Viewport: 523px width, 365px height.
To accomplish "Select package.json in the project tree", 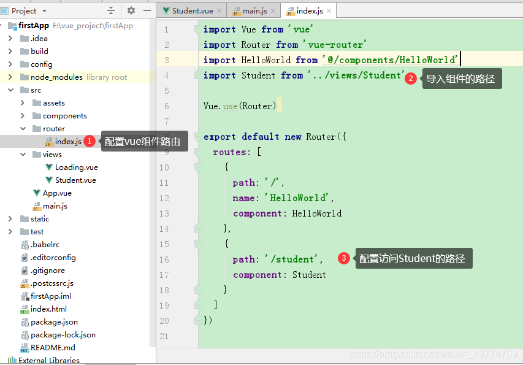I will click(x=54, y=322).
